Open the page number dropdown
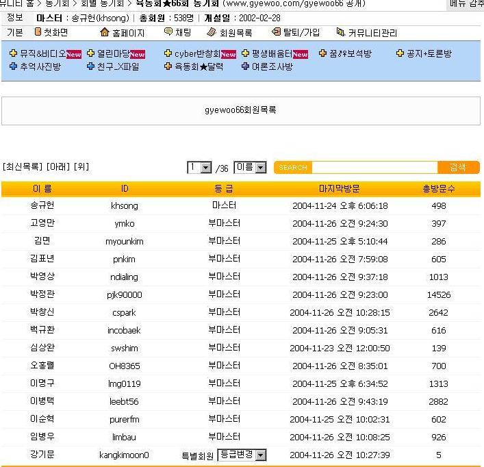 click(207, 168)
